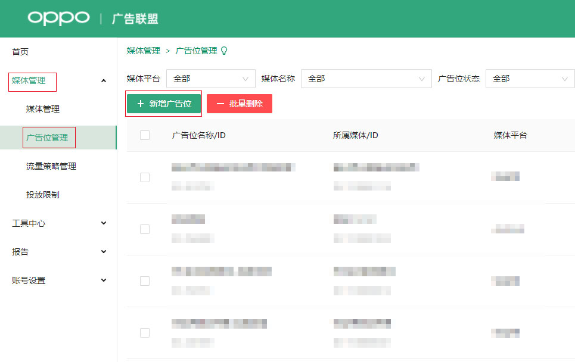The width and height of the screenshot is (575, 362).
Task: Select all rows with the header checkbox
Action: pyautogui.click(x=145, y=135)
